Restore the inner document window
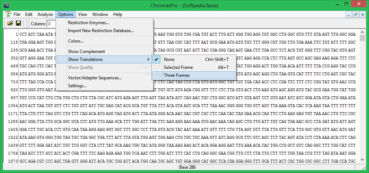Image resolution: width=369 pixels, height=173 pixels. coord(355,14)
